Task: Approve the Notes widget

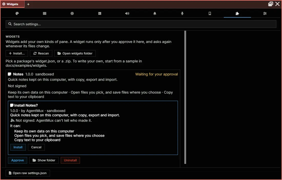Action: click(17, 160)
